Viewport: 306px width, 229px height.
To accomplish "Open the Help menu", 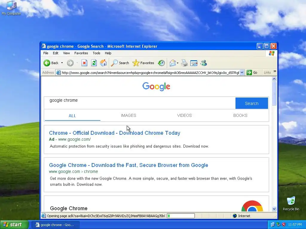I will click(x=108, y=53).
